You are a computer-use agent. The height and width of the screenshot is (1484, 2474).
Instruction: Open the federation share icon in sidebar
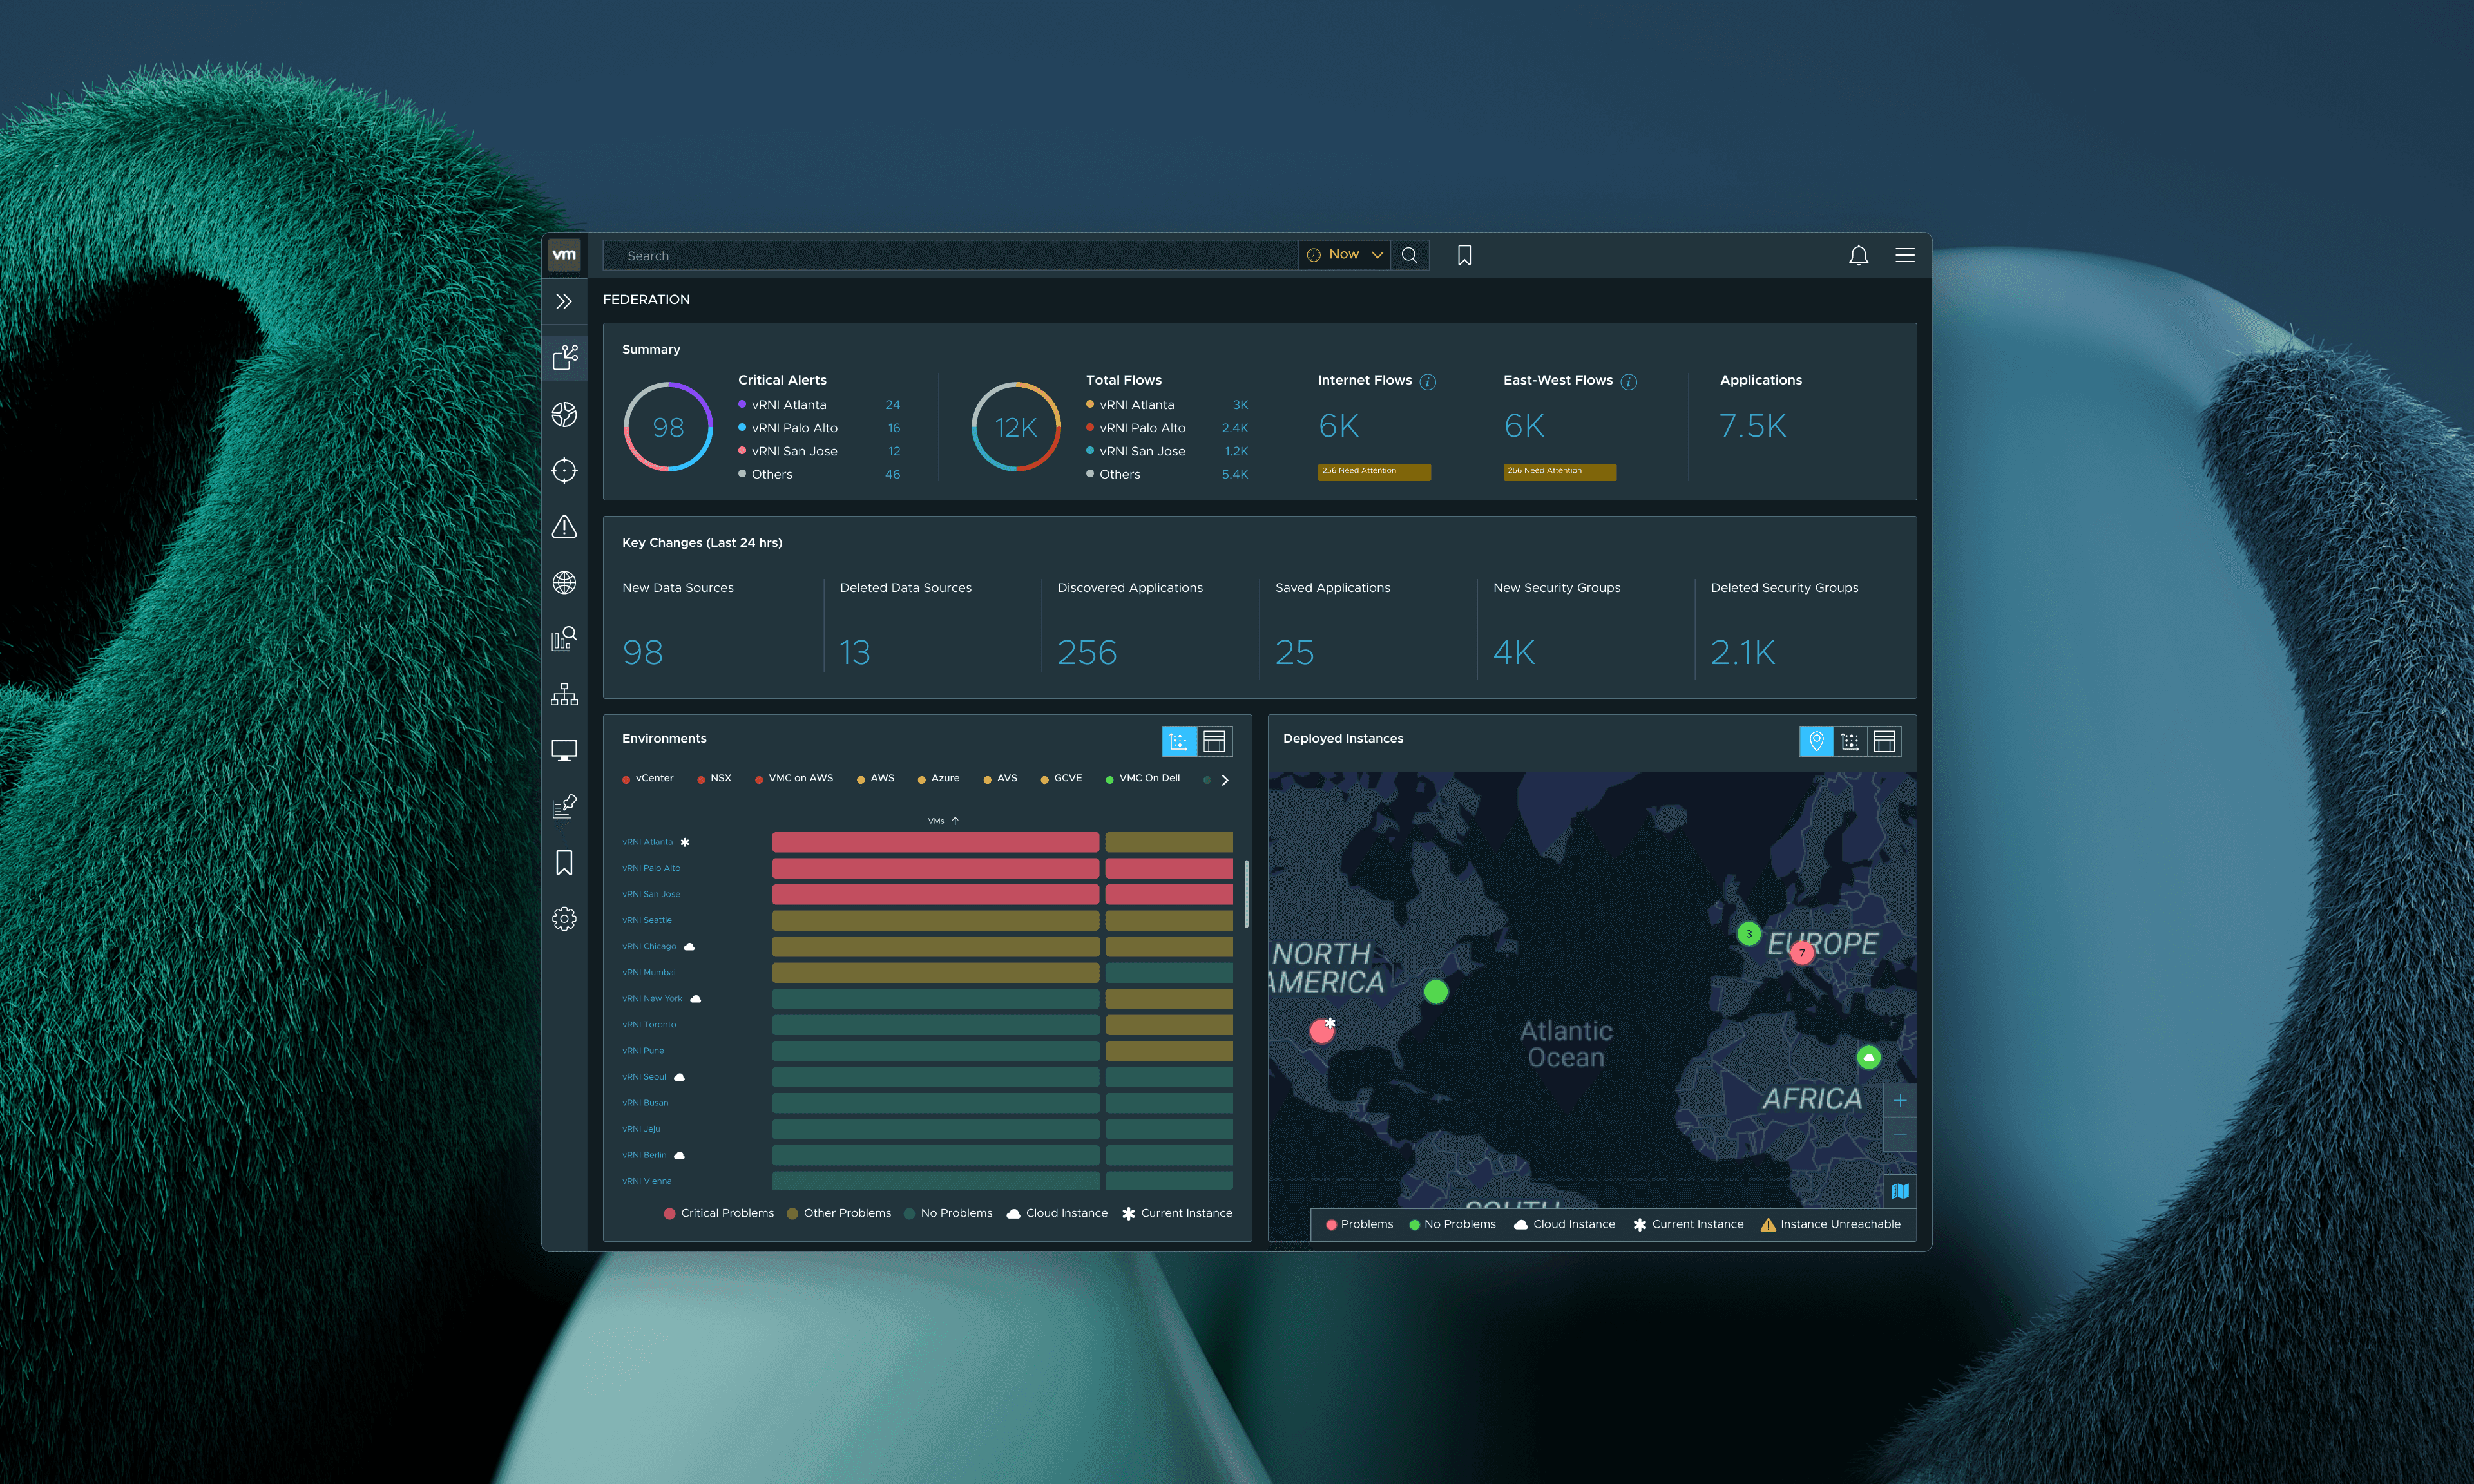tap(564, 357)
